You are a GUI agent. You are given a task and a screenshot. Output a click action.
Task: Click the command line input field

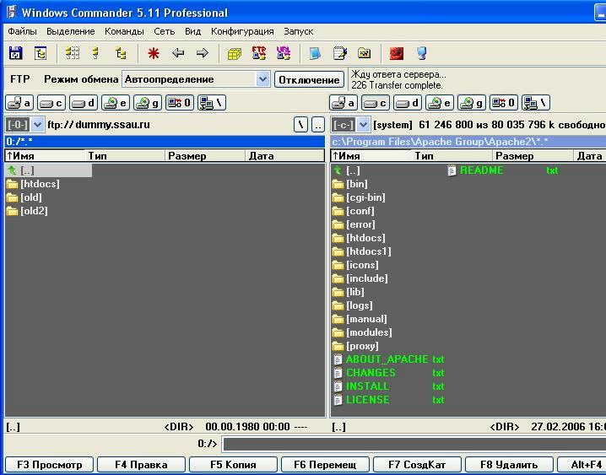pyautogui.click(x=414, y=444)
